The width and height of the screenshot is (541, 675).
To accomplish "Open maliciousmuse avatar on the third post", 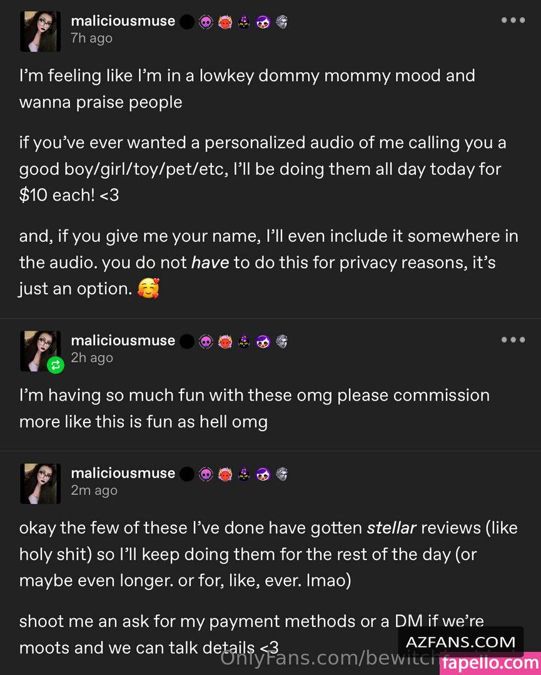I will pos(41,483).
